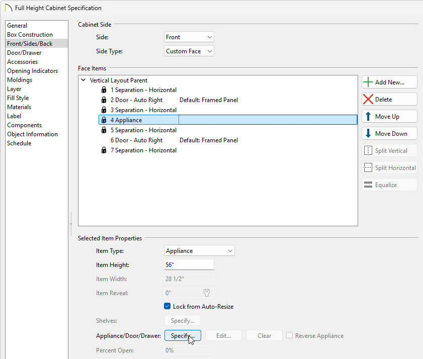Click lock icon on 7 Separation - Horizontal
This screenshot has height=359, width=423.
click(104, 150)
